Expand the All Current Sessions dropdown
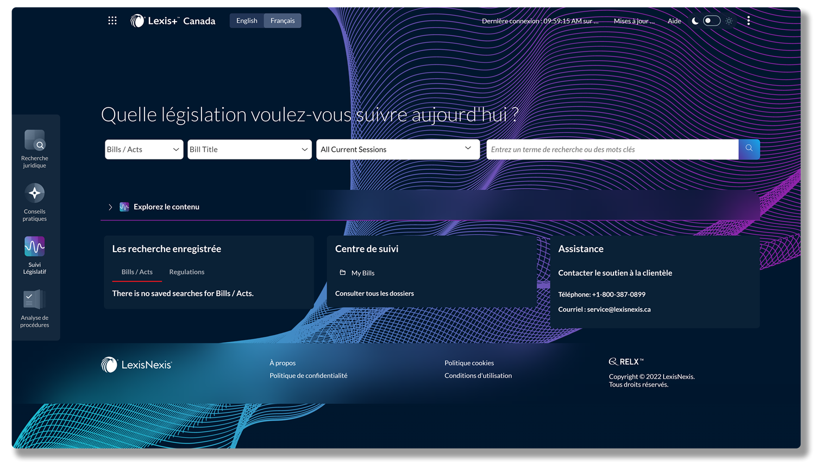The width and height of the screenshot is (815, 462). (397, 150)
